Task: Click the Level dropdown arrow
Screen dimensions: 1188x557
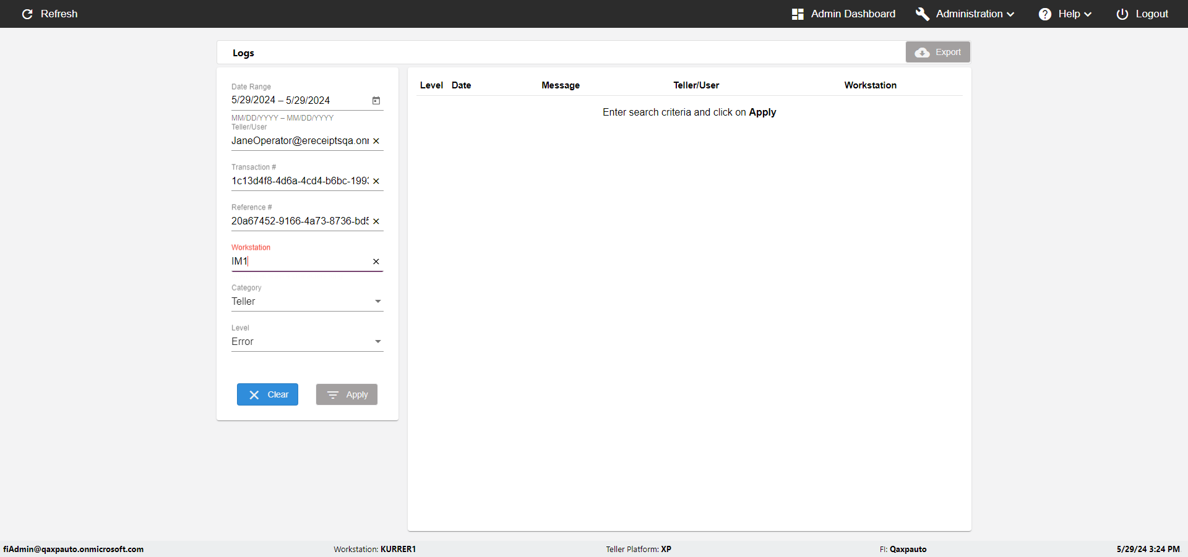Action: 378,342
